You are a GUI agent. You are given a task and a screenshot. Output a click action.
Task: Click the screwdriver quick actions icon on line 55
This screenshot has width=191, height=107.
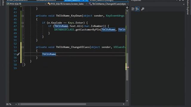pyautogui.click(x=18, y=54)
